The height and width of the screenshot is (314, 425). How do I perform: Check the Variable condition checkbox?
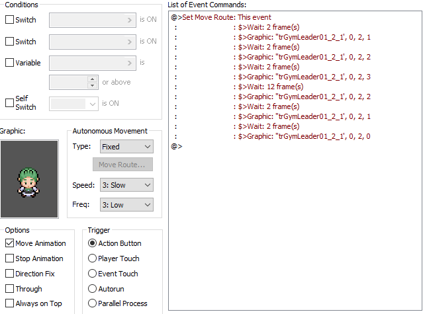[9, 63]
